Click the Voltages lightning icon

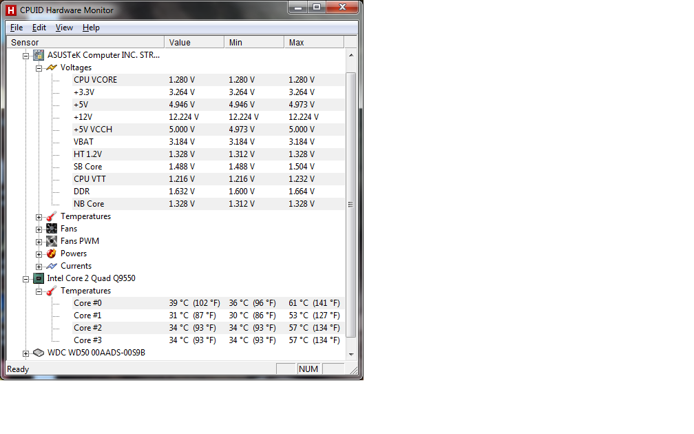(x=52, y=68)
